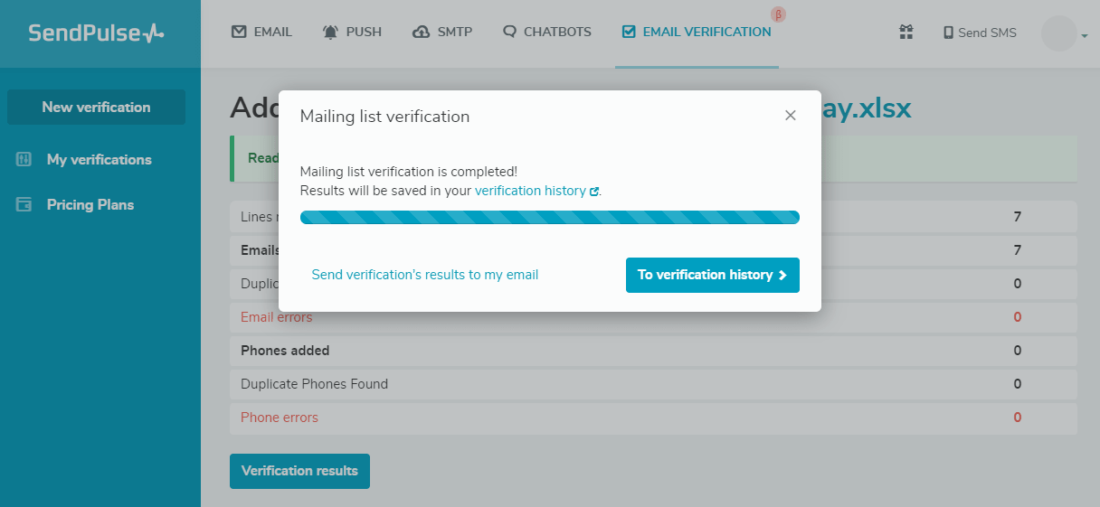Select the EMAIL VERIFICATION tab
1100x507 pixels.
click(697, 32)
